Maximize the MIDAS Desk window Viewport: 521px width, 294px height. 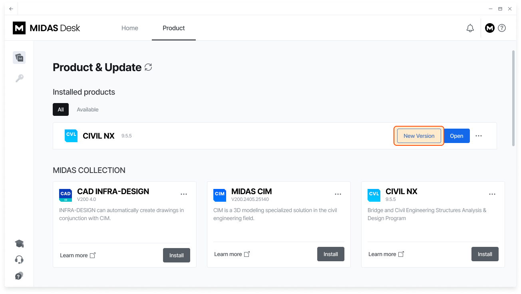click(x=500, y=9)
